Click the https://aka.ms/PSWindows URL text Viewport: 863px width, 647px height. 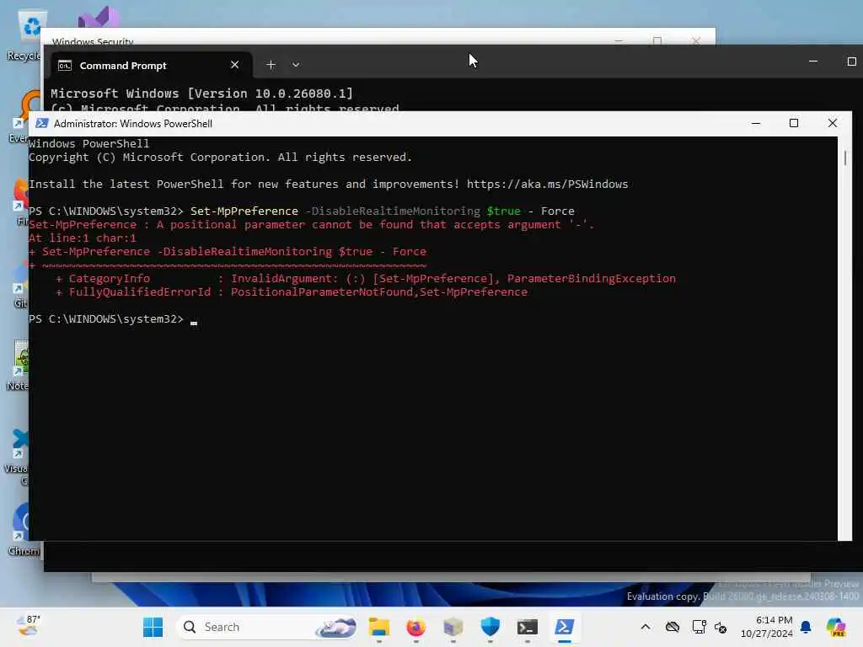[547, 184]
